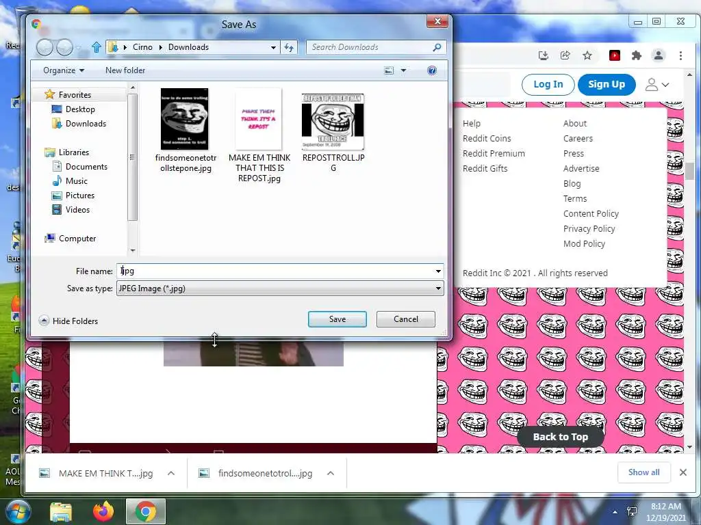Viewport: 701px width, 525px height.
Task: Open Windows Explorer from taskbar
Action: 61,512
